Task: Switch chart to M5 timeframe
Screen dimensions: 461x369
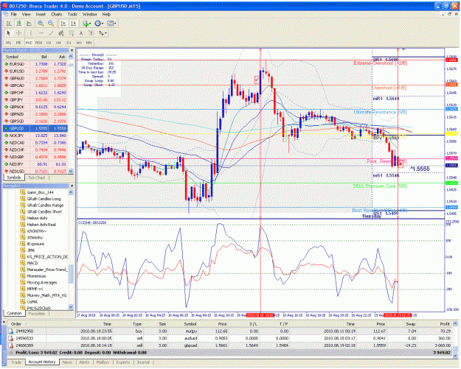Action: (x=18, y=43)
